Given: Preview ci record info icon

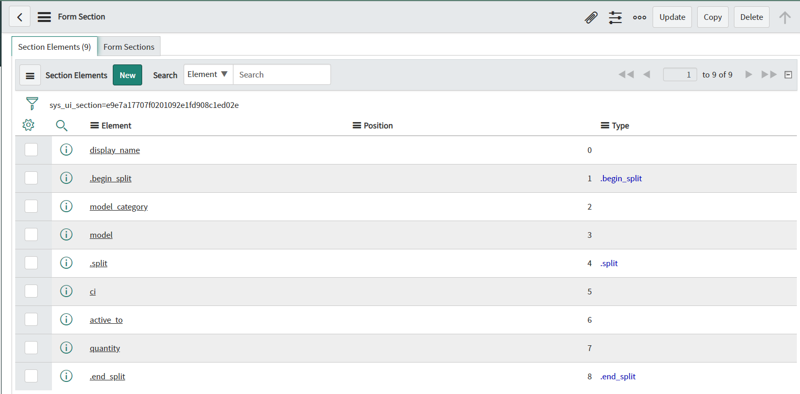Looking at the screenshot, I should [66, 291].
